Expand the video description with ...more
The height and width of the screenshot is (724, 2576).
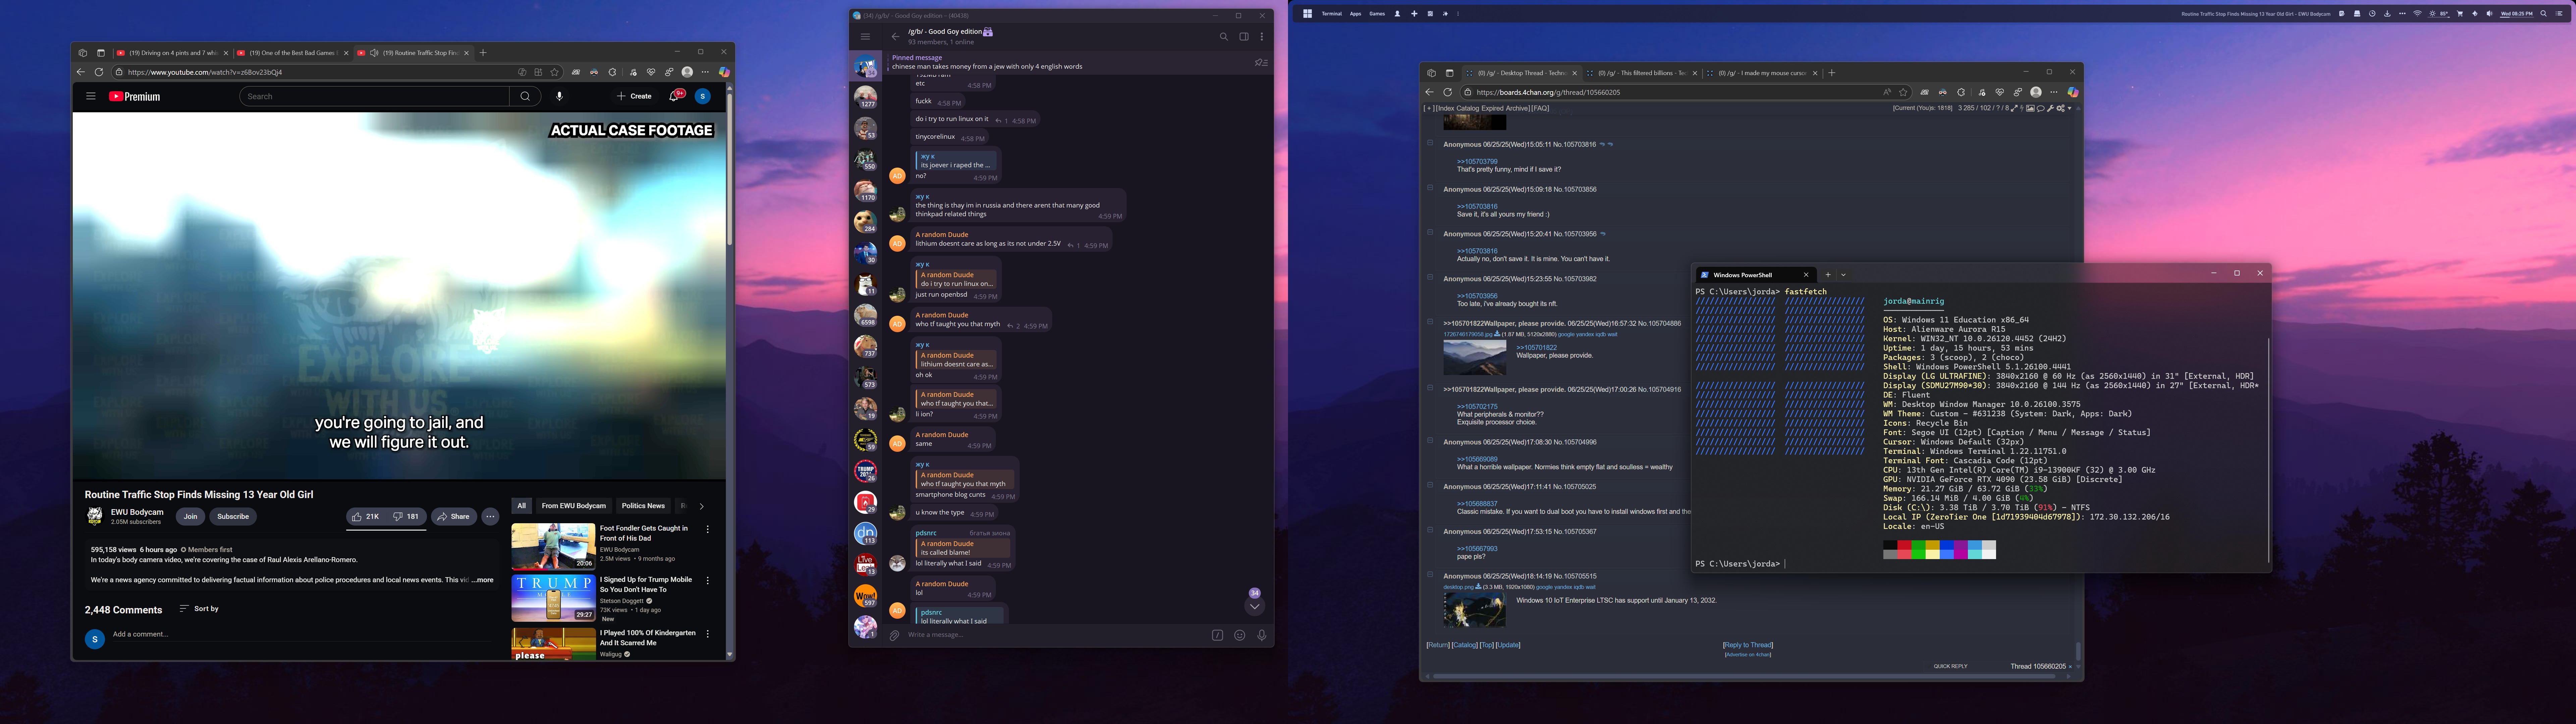click(x=483, y=580)
